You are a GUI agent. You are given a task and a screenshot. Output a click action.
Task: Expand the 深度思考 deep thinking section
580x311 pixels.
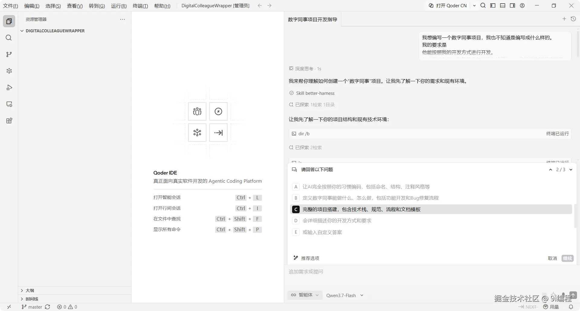point(305,69)
